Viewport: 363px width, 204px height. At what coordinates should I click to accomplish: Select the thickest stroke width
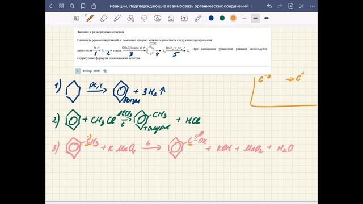pos(267,18)
